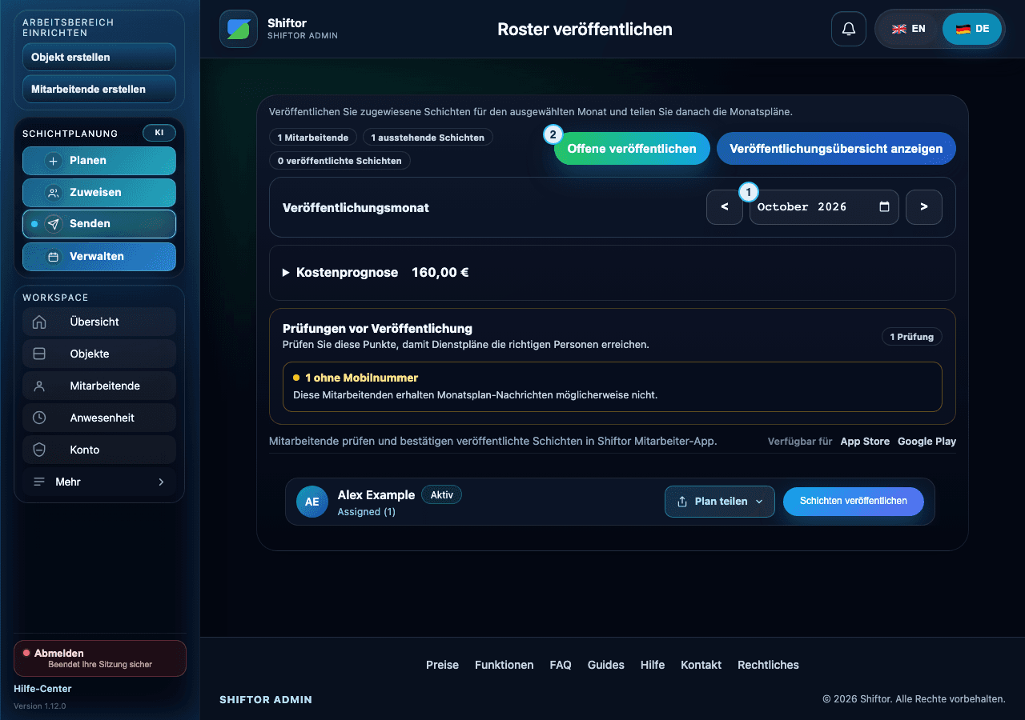Switch language to DE

[972, 29]
